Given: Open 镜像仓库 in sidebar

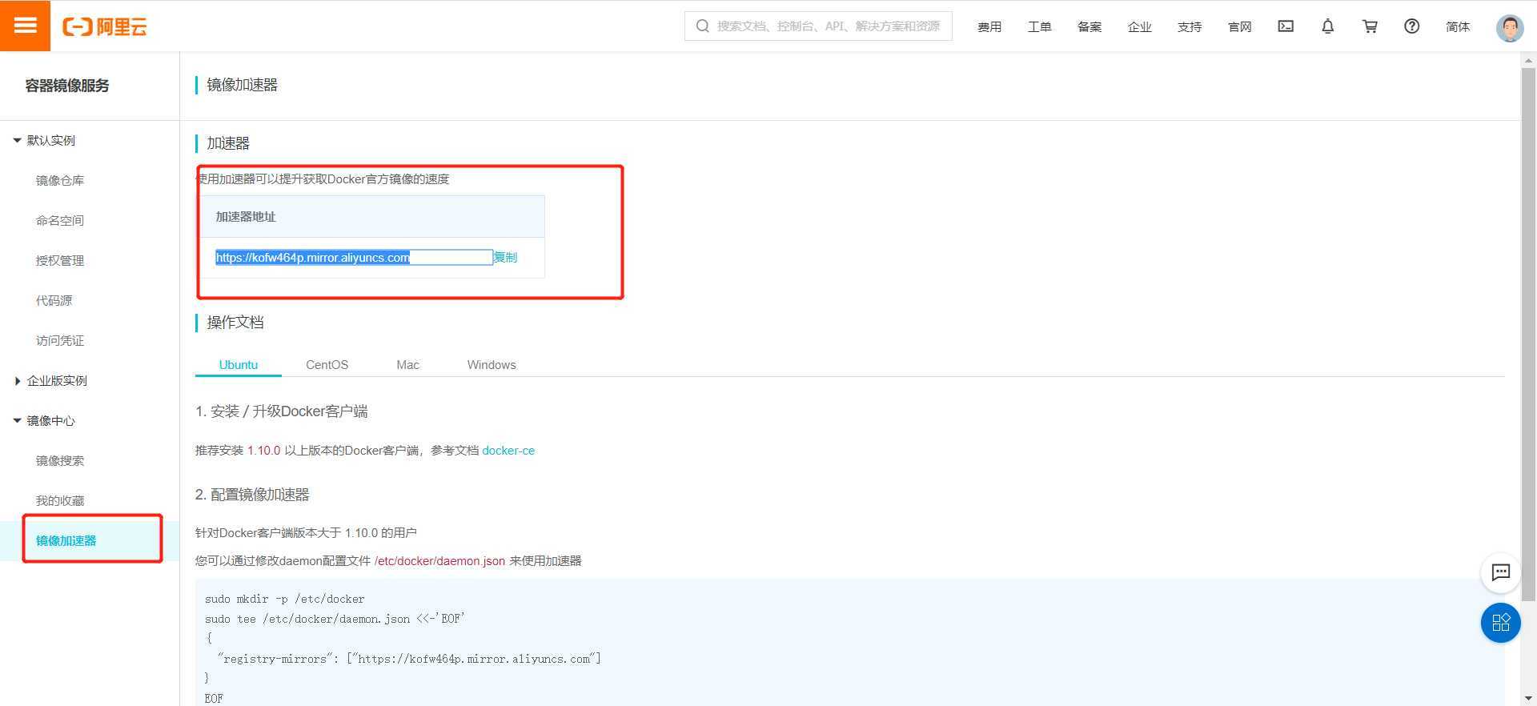Looking at the screenshot, I should point(60,180).
